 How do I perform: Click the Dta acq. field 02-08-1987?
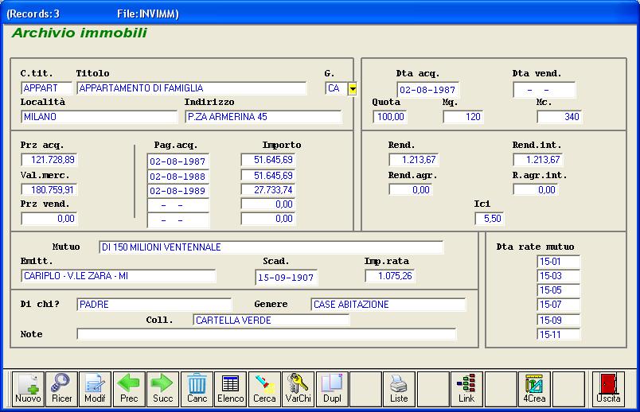click(427, 90)
